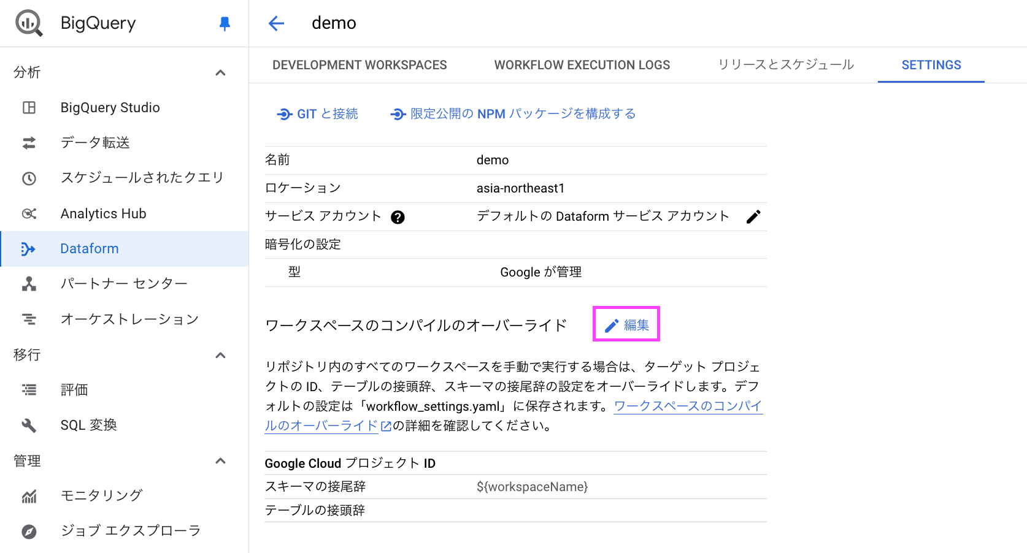Viewport: 1027px width, 553px height.
Task: Open the SQL 変換 tool
Action: coord(88,424)
